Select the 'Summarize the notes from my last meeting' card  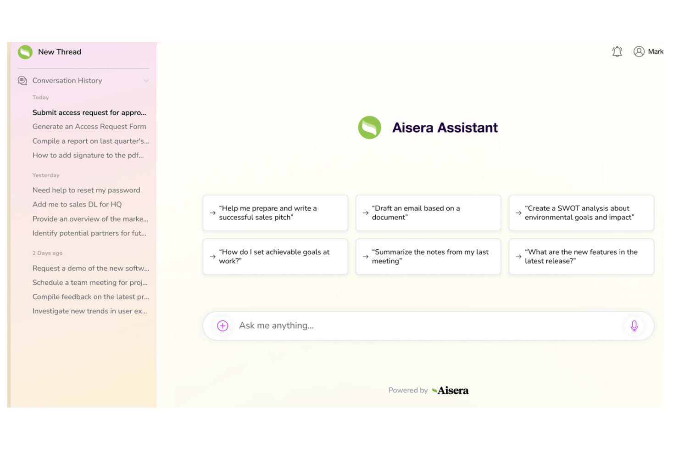[428, 257]
